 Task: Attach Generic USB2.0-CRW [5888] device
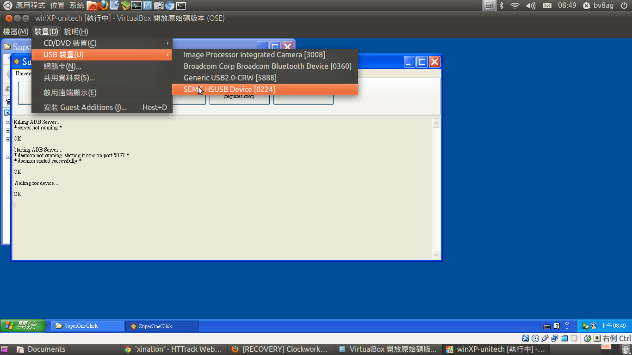265,78
